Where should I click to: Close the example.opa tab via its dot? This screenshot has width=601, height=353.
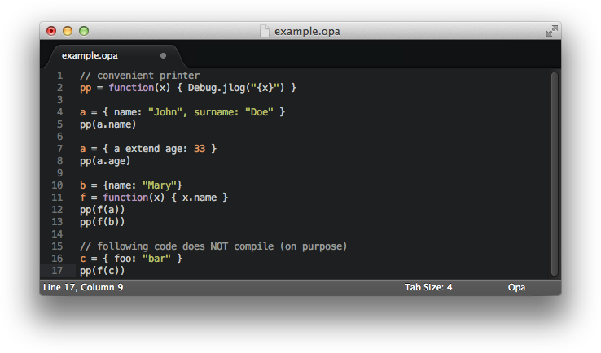163,55
